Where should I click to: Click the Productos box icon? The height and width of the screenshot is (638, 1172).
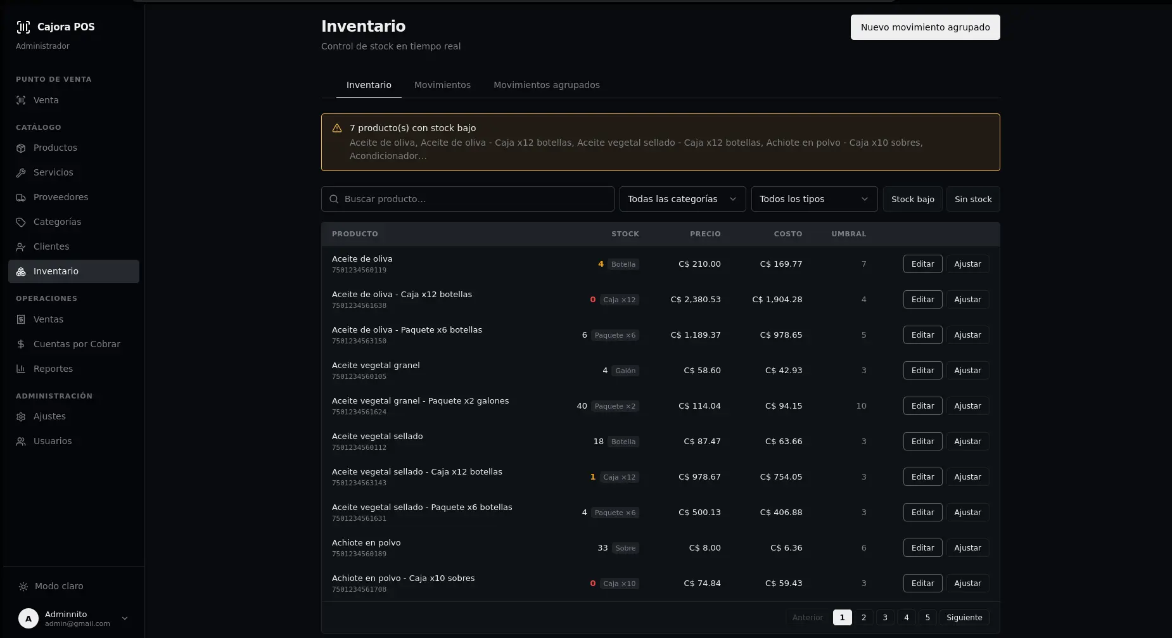[21, 148]
